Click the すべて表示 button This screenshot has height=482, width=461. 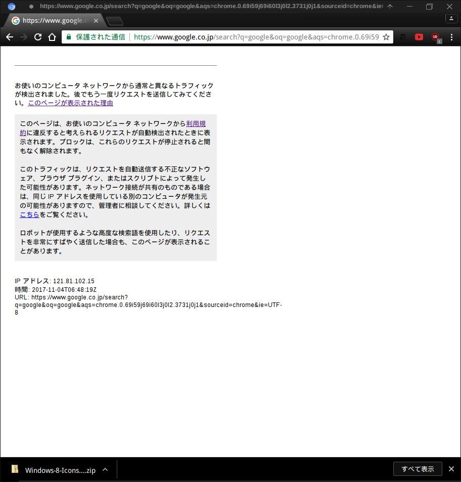[418, 469]
